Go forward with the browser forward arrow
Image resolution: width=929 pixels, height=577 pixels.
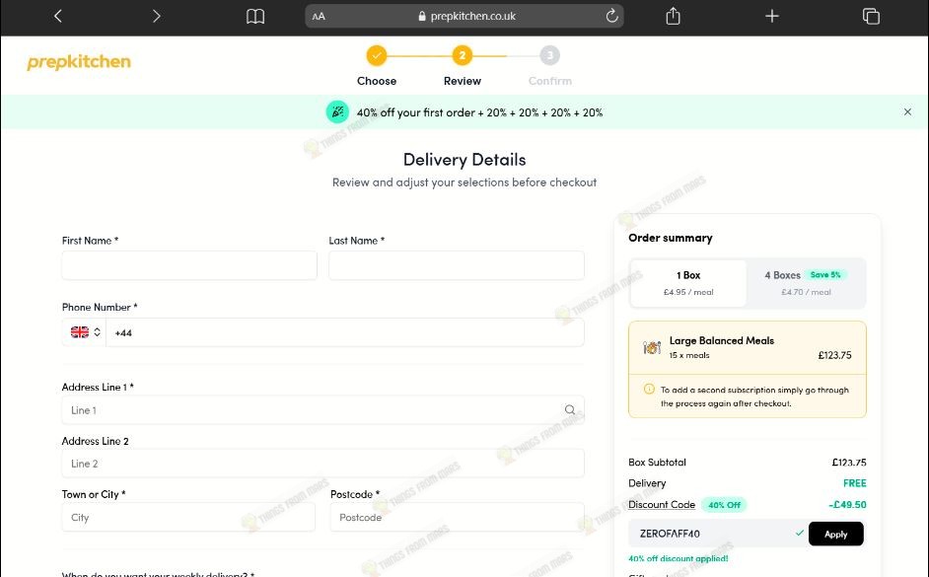pyautogui.click(x=157, y=16)
